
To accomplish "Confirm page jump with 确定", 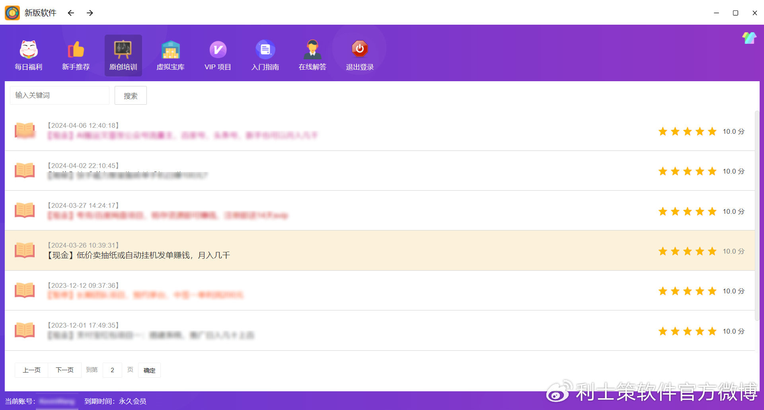I will click(x=149, y=370).
